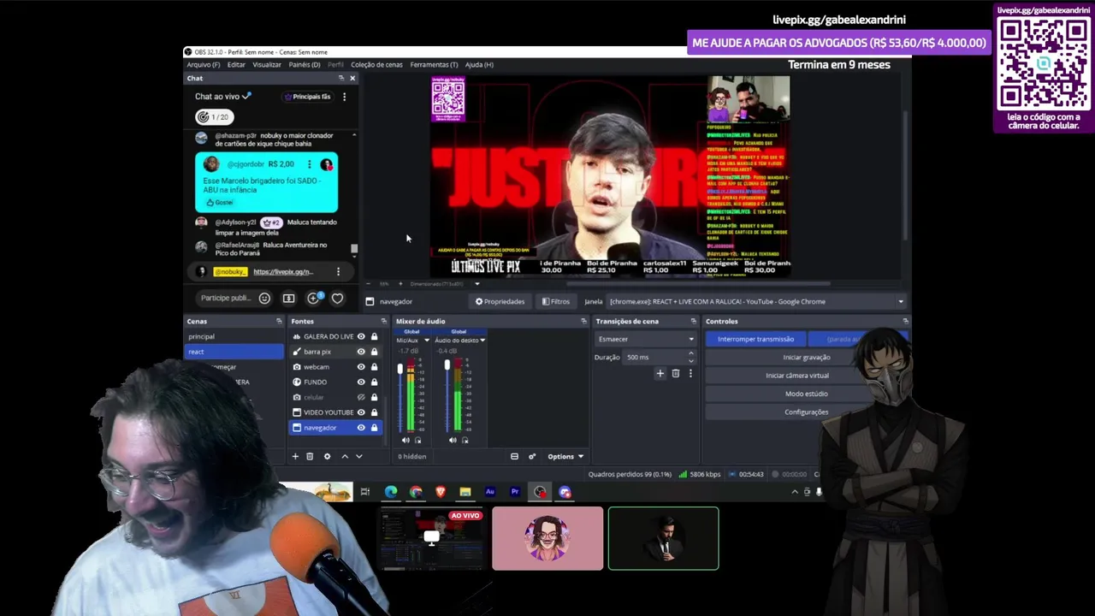This screenshot has height=616, width=1095.
Task: Show the hidden celular source
Action: click(x=361, y=397)
